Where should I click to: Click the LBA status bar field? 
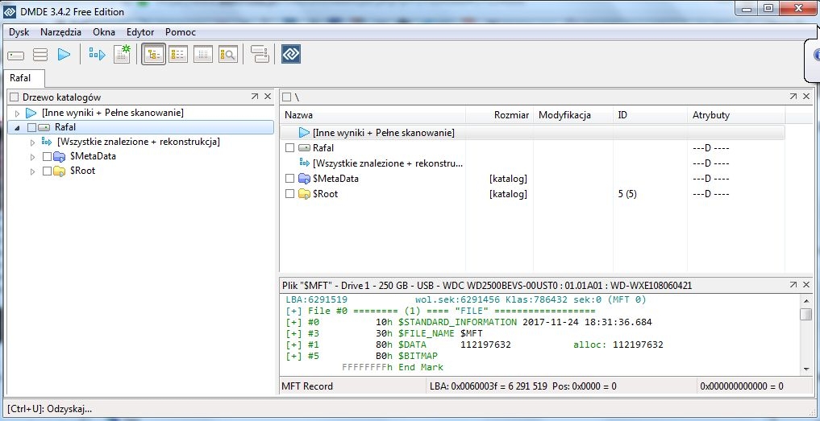[x=561, y=386]
